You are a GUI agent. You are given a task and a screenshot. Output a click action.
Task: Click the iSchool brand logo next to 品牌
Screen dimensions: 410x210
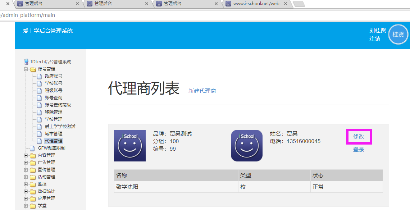[130, 145]
